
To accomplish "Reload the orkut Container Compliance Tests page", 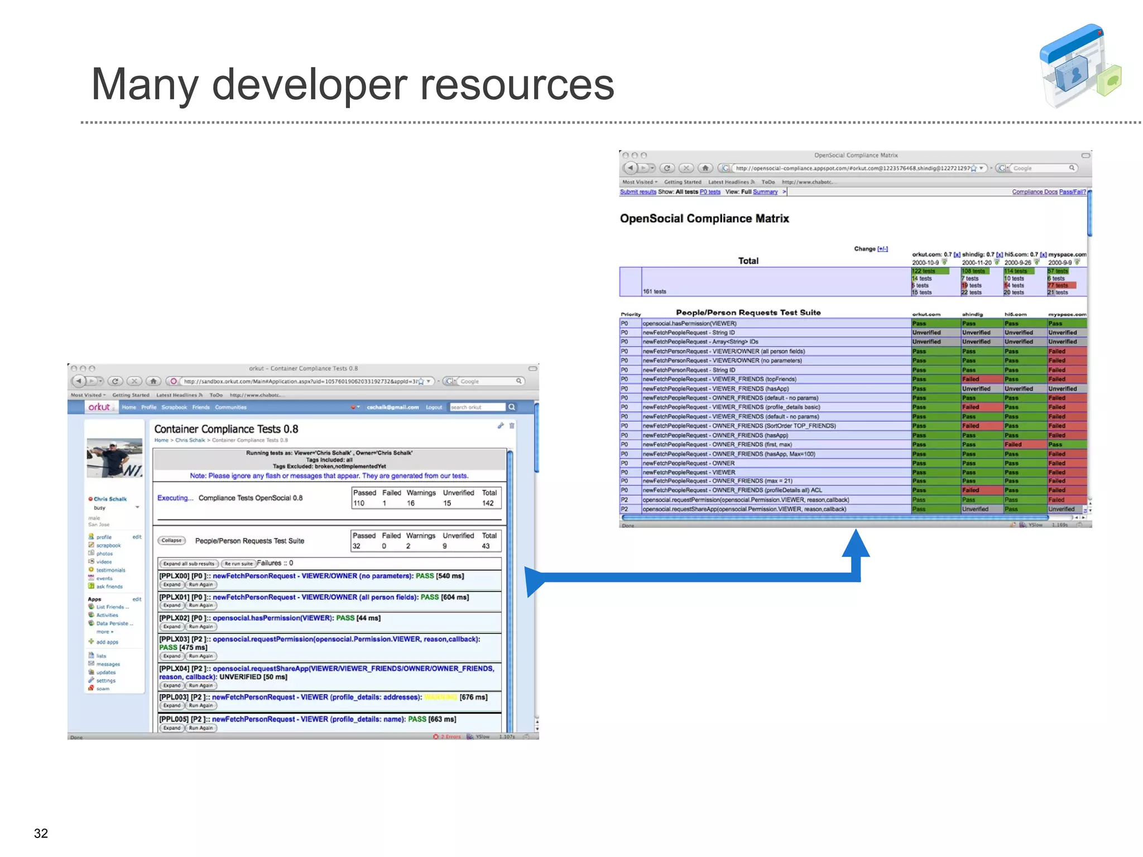I will tap(116, 382).
